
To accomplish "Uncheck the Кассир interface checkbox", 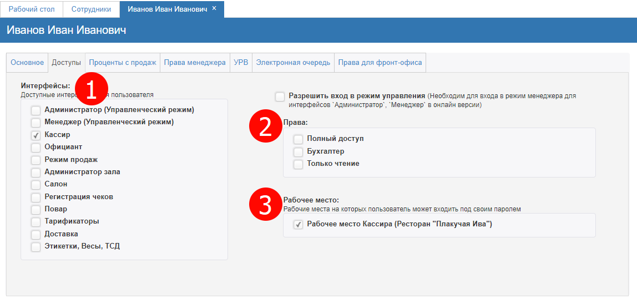I will (x=36, y=135).
